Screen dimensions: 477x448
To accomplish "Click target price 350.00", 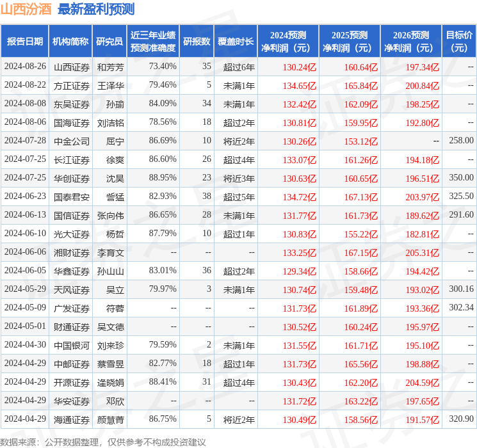I will coord(462,177).
